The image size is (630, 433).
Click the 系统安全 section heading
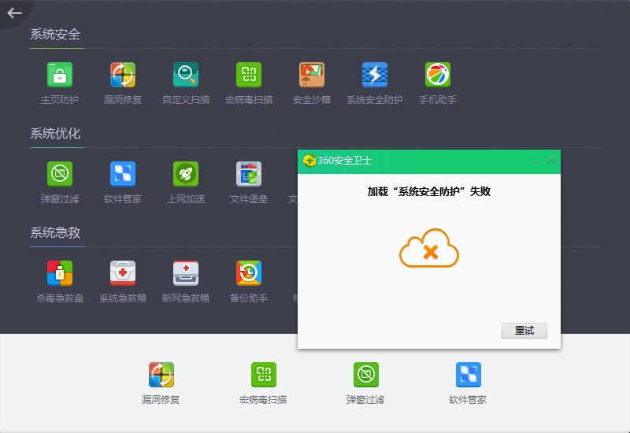click(55, 35)
